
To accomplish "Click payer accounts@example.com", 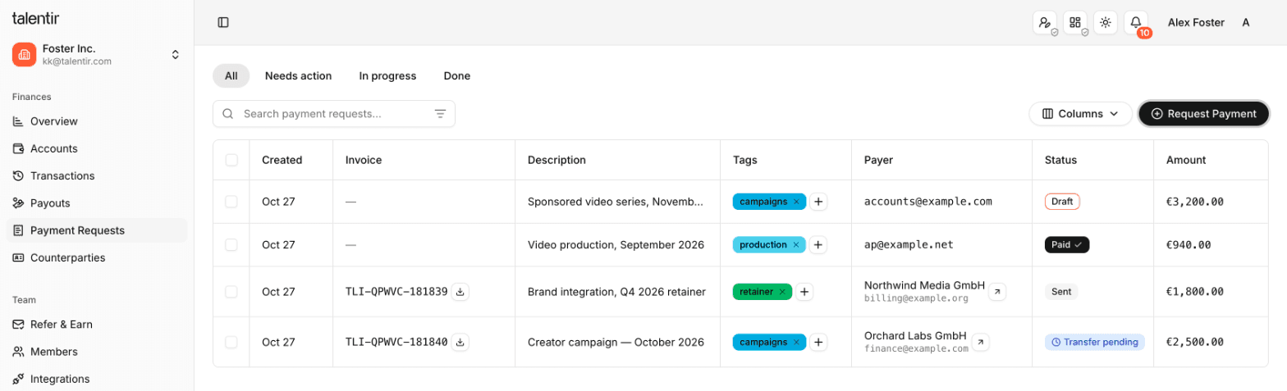I will pyautogui.click(x=928, y=202).
